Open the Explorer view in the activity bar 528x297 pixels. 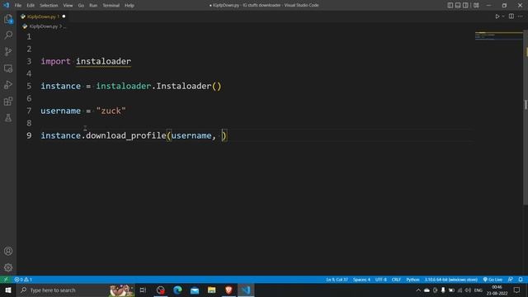[x=8, y=19]
